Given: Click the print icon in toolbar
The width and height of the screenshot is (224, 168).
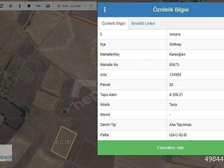Looking at the screenshot, I should click(48, 6).
